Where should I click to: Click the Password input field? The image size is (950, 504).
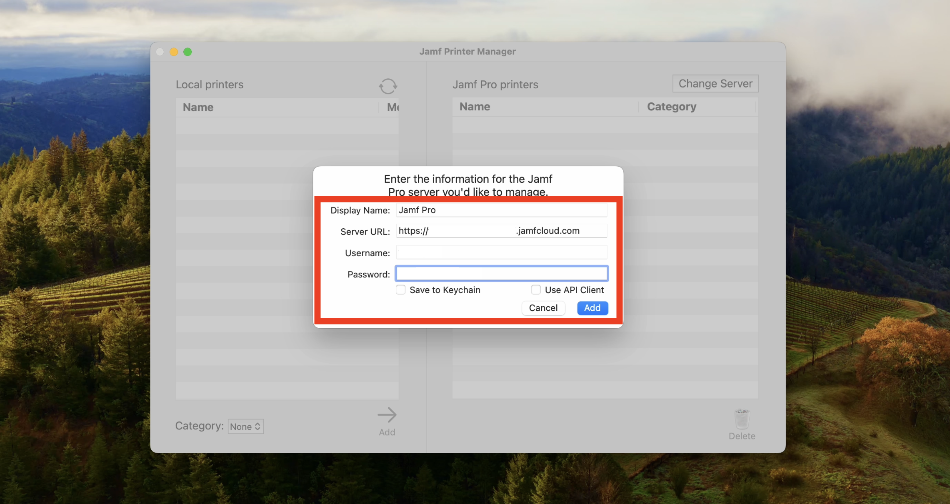502,274
